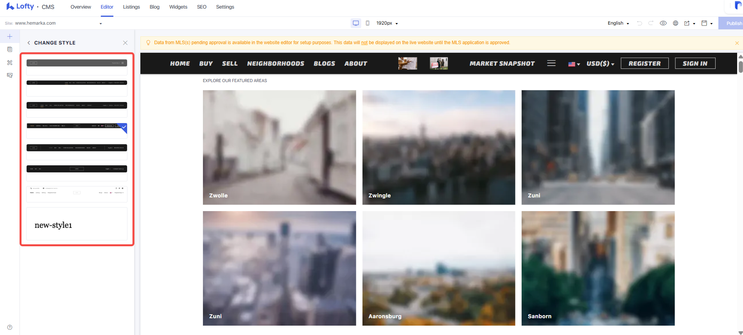Viewport: 743px width, 335px height.
Task: Click the first logo image in the header
Action: pyautogui.click(x=407, y=63)
